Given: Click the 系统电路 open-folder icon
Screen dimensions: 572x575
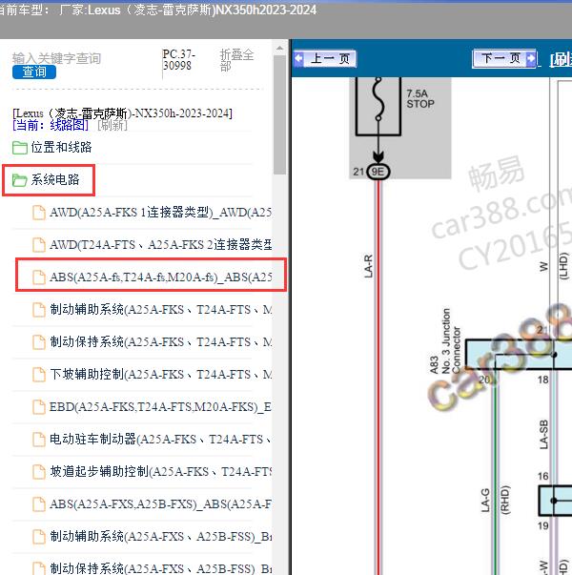Looking at the screenshot, I should [19, 180].
